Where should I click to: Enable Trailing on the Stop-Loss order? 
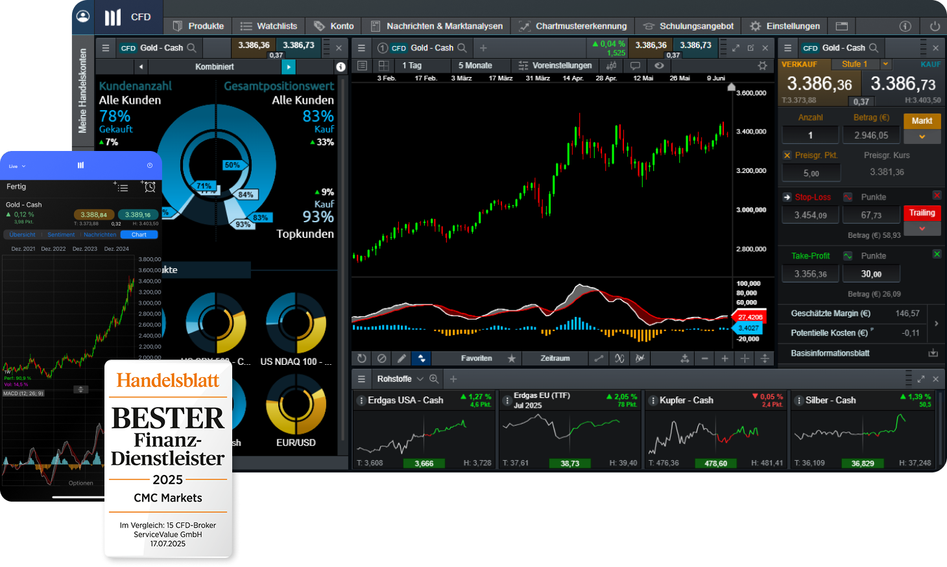922,213
